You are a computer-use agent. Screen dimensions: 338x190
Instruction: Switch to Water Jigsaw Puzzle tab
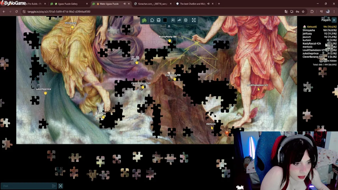click(x=109, y=4)
